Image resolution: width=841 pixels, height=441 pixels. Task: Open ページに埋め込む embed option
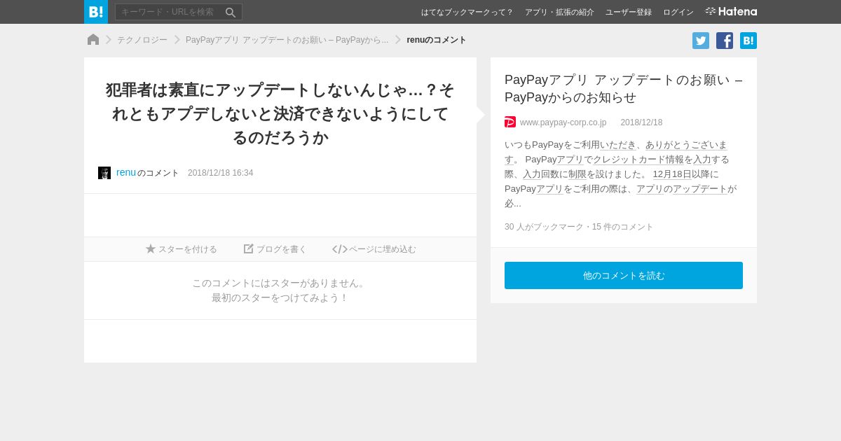point(374,249)
